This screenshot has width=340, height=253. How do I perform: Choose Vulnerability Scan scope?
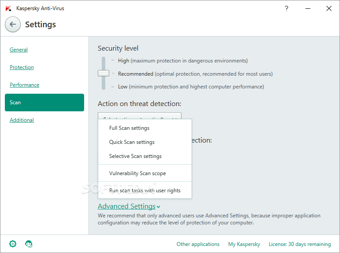[145, 173]
